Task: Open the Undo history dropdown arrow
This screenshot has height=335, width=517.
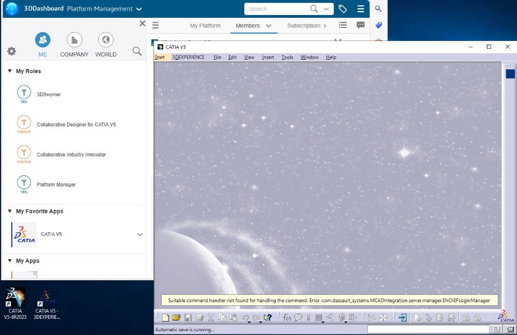Action: pos(249,322)
